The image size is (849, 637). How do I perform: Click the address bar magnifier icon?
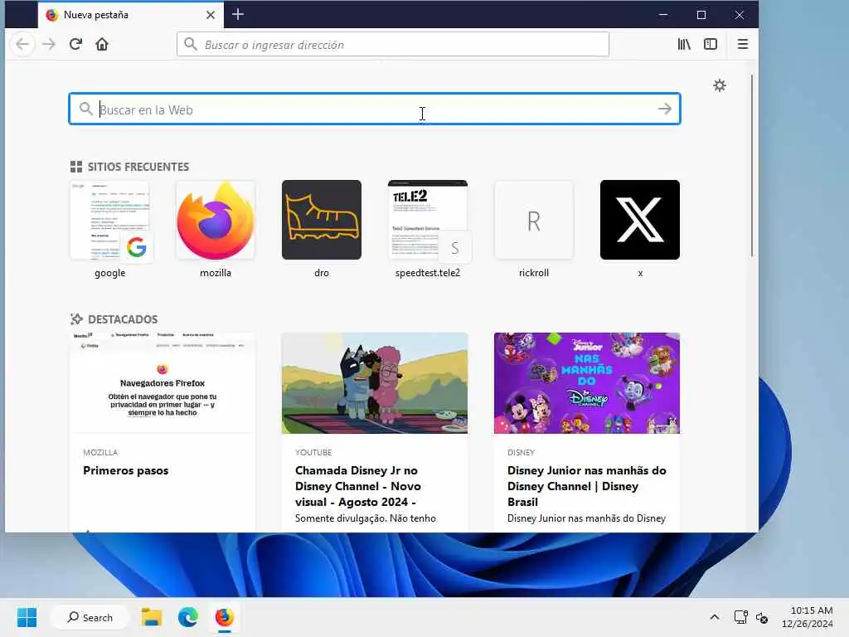click(190, 44)
